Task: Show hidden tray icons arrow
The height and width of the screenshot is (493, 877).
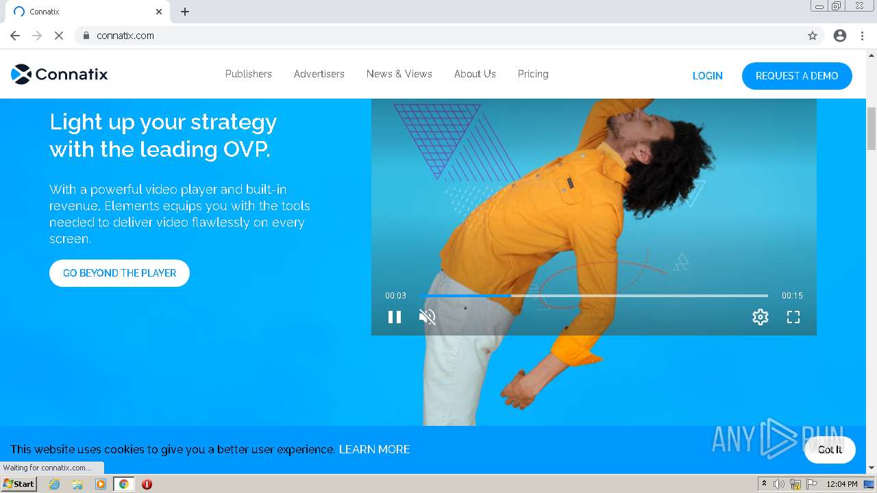Action: tap(764, 484)
